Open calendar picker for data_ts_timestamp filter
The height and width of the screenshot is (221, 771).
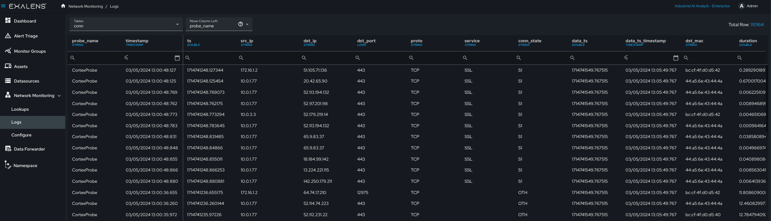point(676,58)
